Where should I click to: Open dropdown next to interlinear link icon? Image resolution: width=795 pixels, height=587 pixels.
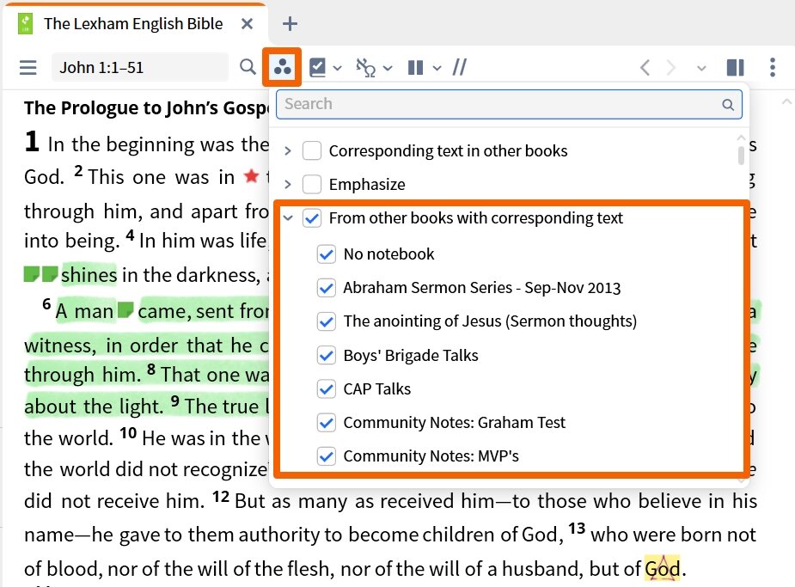[x=388, y=68]
